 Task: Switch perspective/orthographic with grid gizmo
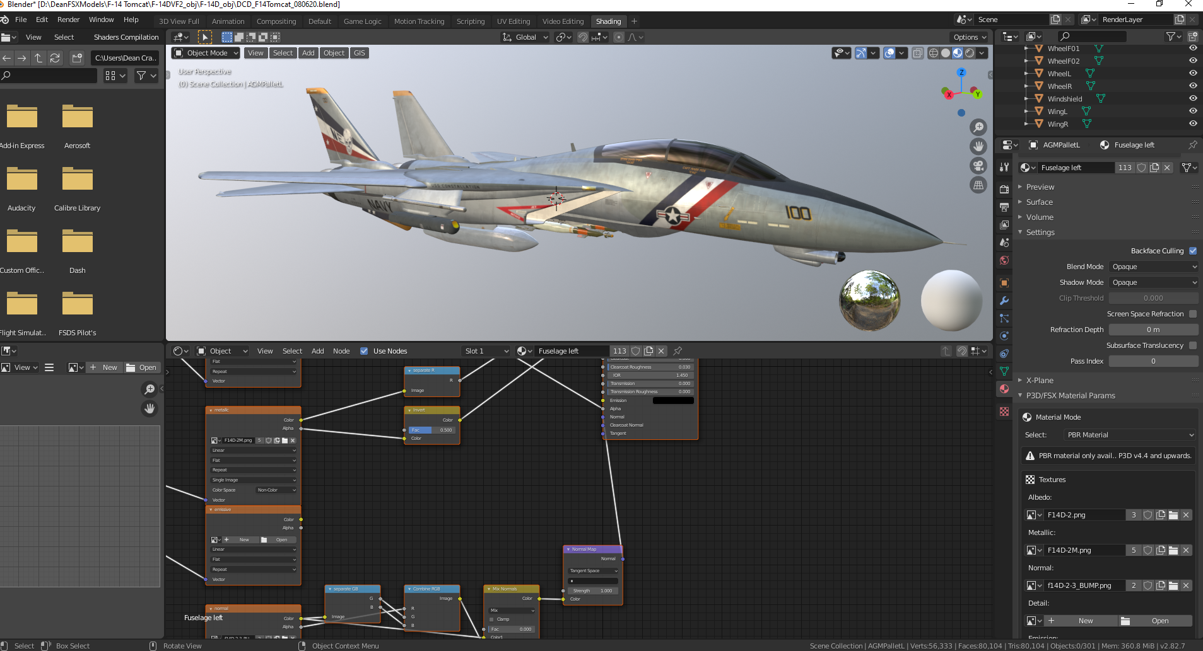click(978, 185)
